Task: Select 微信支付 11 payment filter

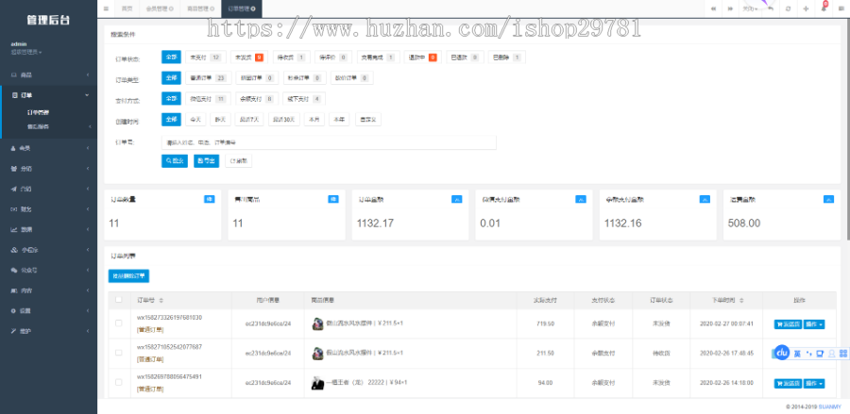Action: pyautogui.click(x=208, y=98)
